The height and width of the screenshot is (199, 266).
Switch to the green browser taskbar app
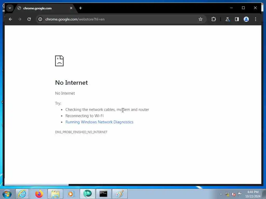coord(87,194)
